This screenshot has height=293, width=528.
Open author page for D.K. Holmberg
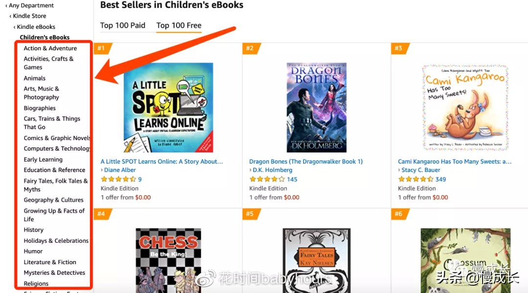click(272, 170)
